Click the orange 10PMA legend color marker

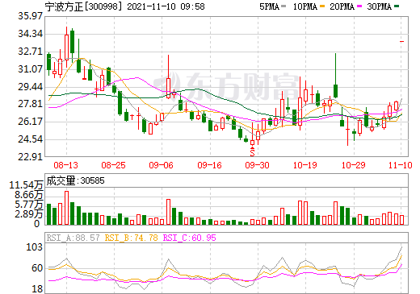coord(322,6)
